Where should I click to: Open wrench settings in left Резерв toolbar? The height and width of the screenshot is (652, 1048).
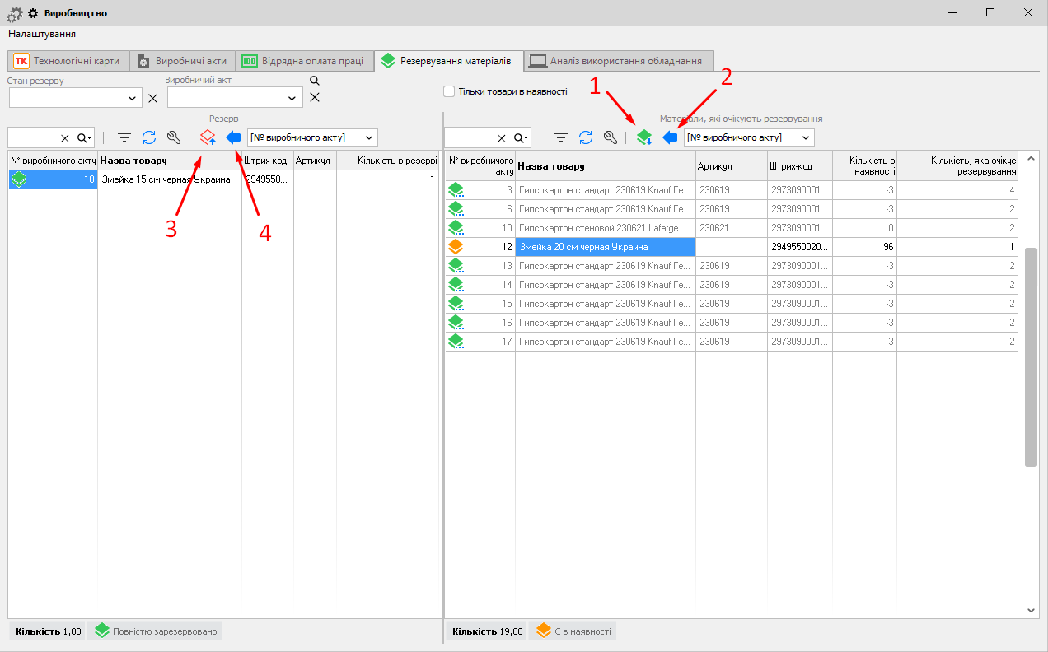[173, 137]
